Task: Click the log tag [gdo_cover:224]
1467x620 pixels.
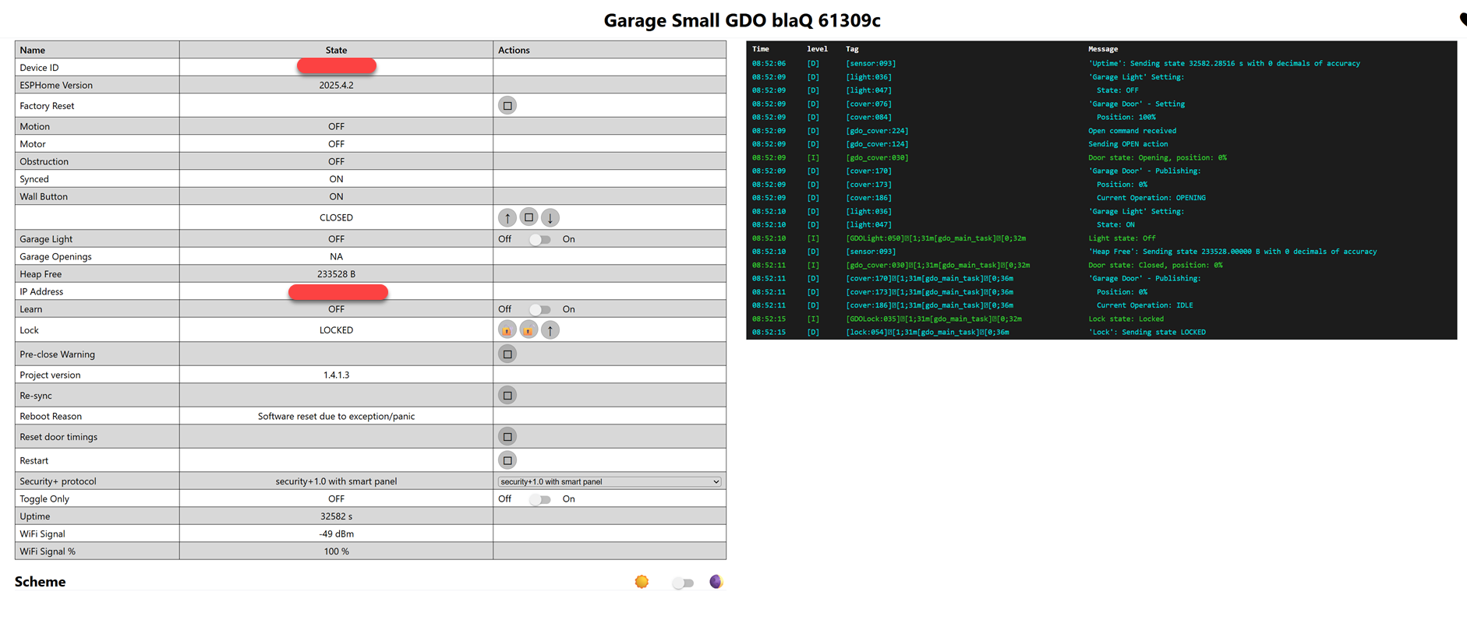Action: tap(877, 131)
